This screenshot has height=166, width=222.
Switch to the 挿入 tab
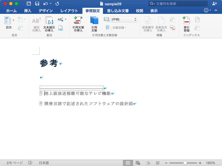point(27,11)
